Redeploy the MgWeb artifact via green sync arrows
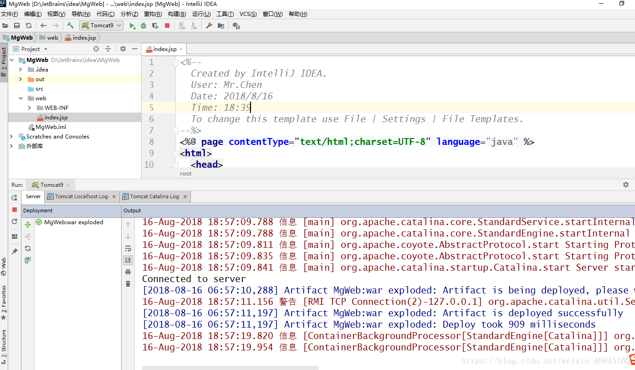 coord(28,224)
